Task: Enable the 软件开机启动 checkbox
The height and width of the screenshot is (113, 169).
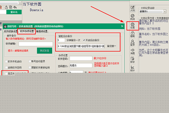Action: tap(6, 62)
